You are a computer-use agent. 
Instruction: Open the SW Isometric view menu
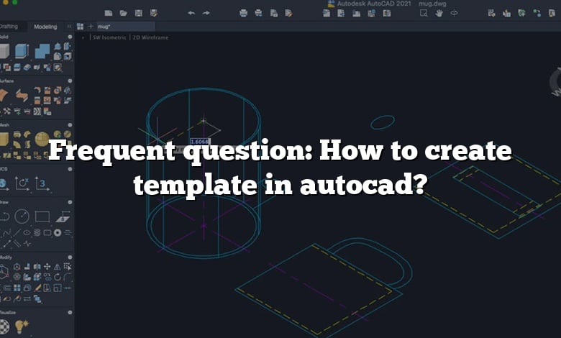tap(109, 37)
